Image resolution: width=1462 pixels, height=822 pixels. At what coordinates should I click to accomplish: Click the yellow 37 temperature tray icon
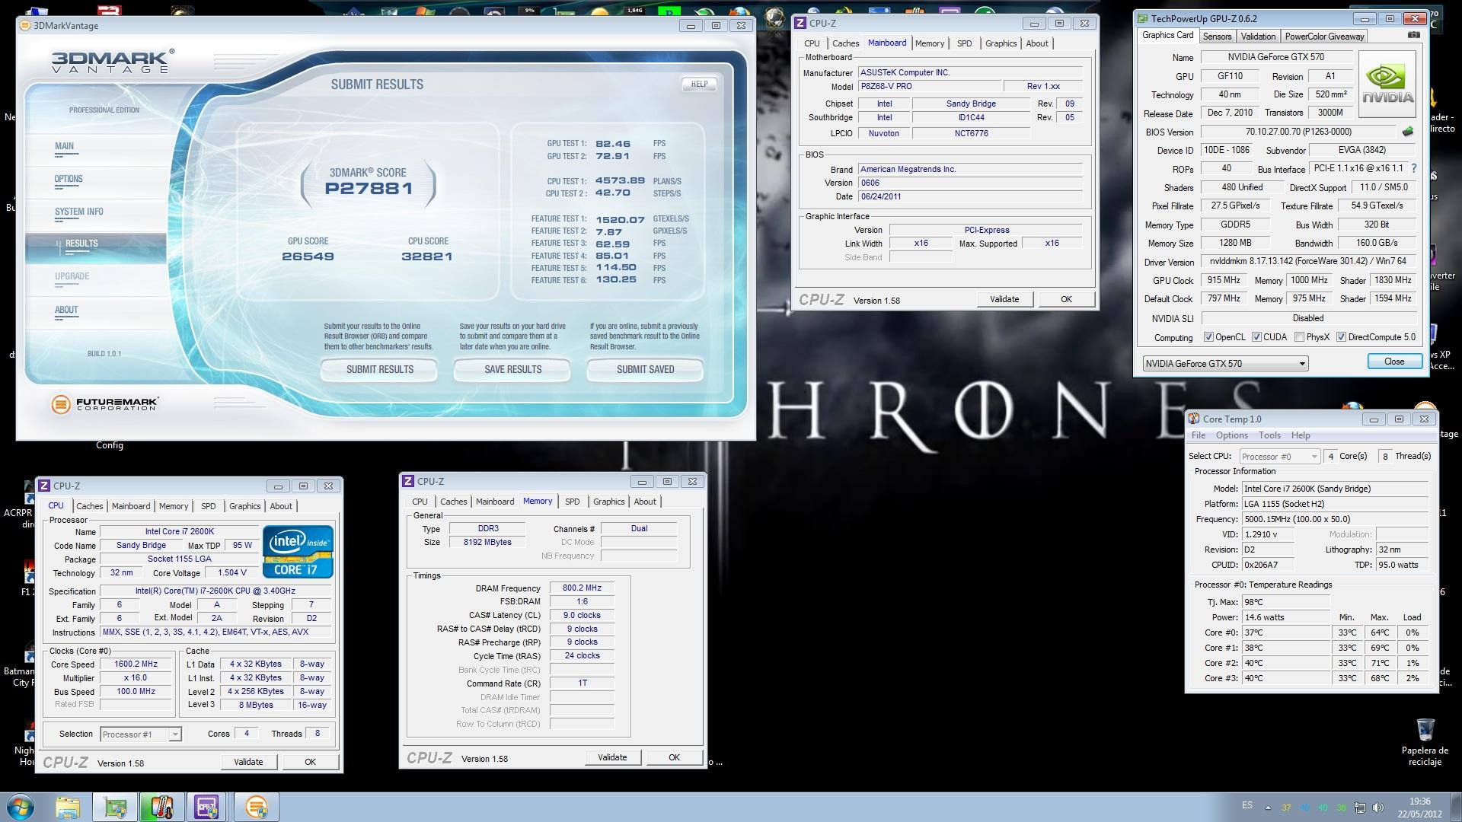(1286, 808)
